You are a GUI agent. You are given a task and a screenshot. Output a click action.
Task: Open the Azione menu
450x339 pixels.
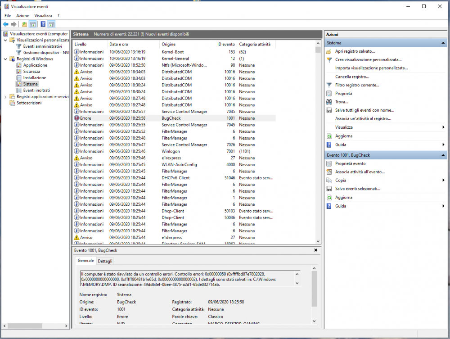coord(22,16)
